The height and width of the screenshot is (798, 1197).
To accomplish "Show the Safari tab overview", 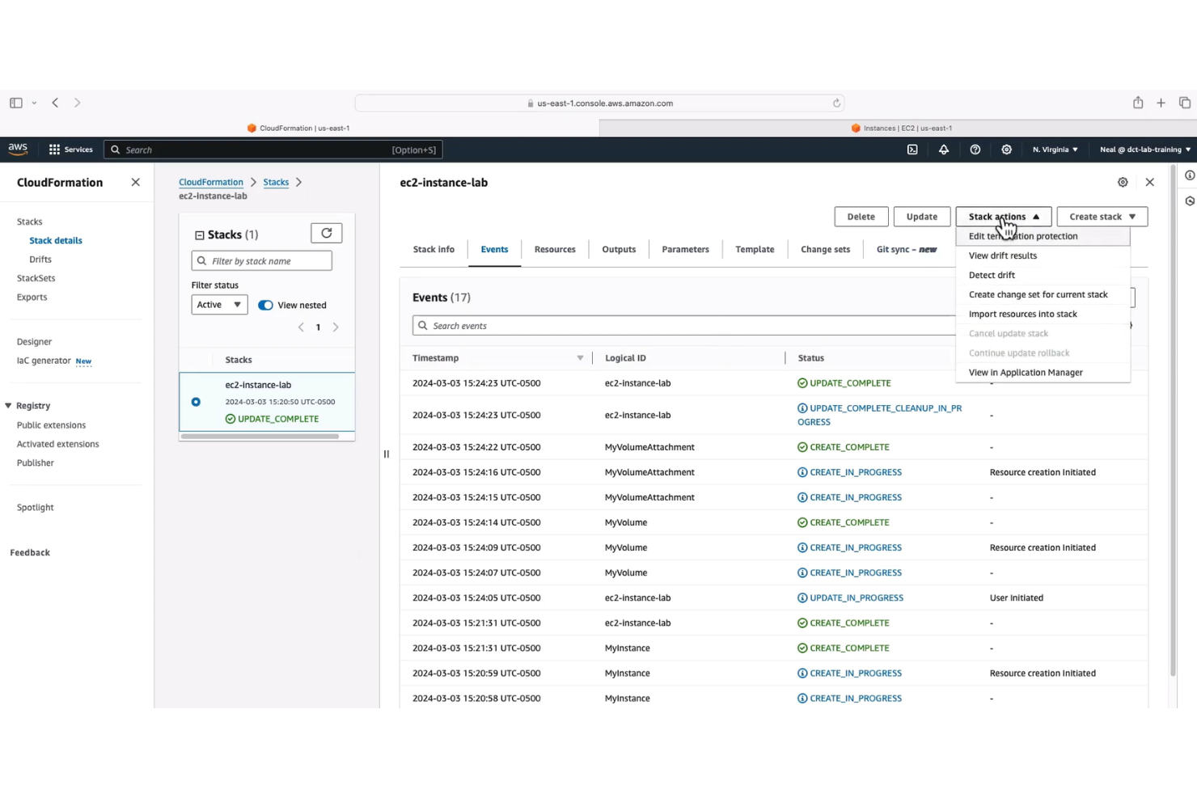I will [x=1185, y=103].
